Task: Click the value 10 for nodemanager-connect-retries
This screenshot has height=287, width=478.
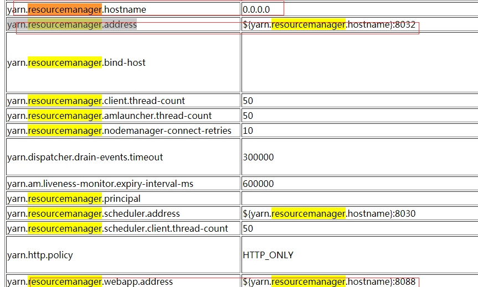Action: [x=248, y=131]
